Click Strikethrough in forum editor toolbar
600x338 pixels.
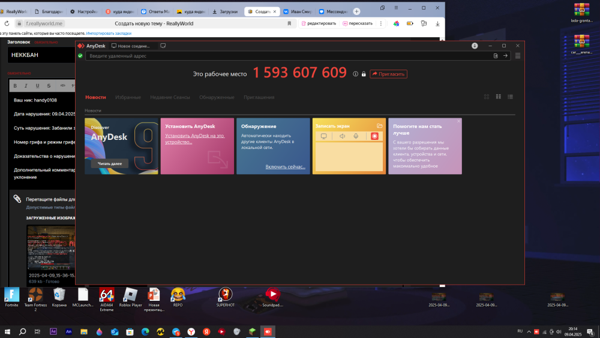[x=49, y=86]
